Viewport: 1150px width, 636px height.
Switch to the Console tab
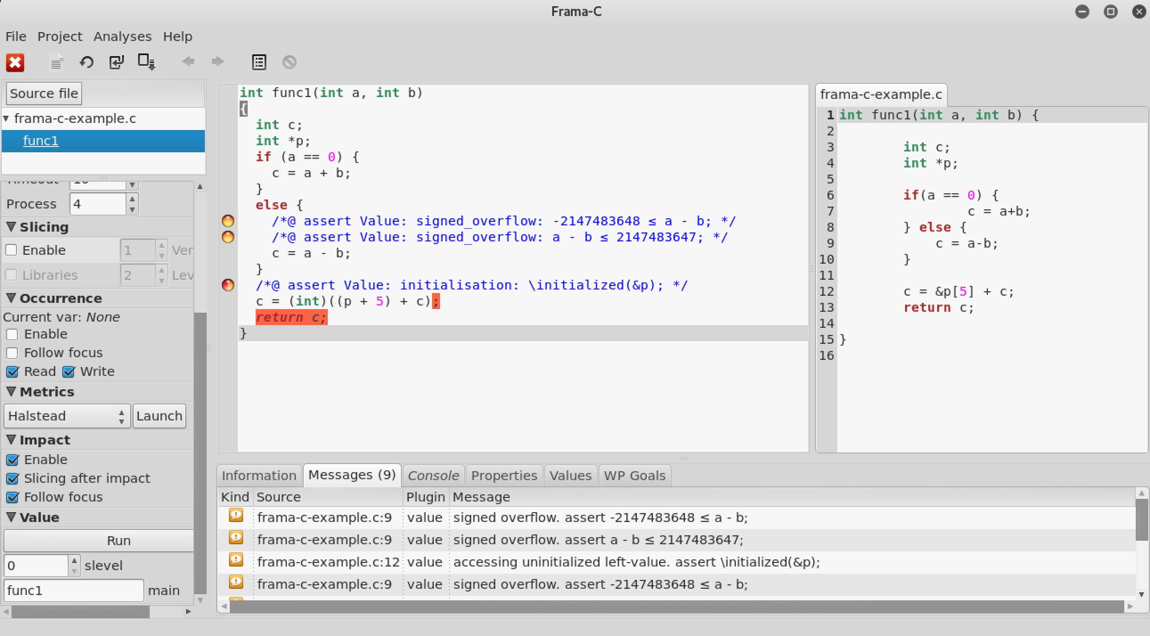click(433, 475)
